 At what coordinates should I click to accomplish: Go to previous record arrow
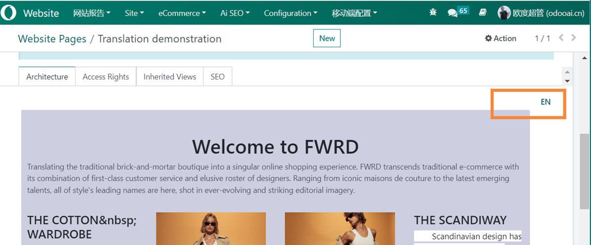pos(560,38)
